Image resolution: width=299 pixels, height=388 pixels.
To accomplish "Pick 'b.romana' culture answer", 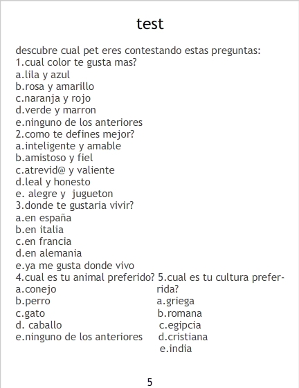I will (x=180, y=313).
